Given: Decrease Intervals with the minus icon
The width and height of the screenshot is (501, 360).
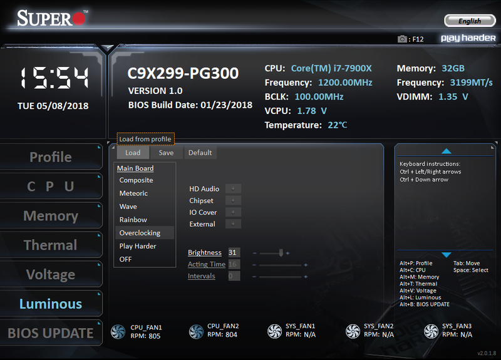Looking at the screenshot, I should (255, 277).
